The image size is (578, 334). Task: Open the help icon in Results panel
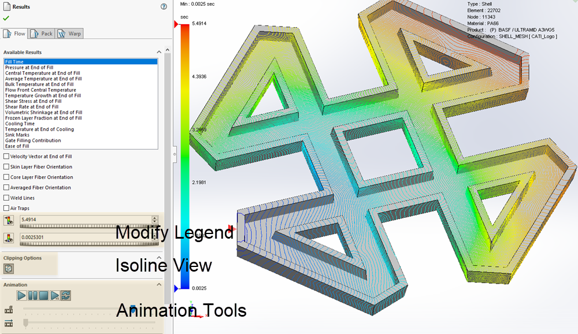[x=164, y=7]
